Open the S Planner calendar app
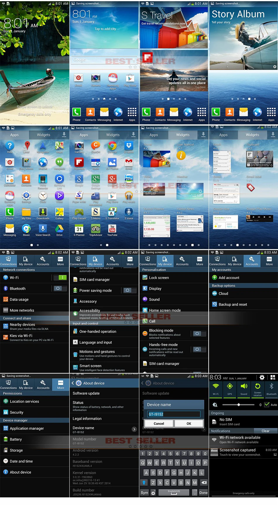This screenshot has height=505, width=278. click(x=79, y=229)
